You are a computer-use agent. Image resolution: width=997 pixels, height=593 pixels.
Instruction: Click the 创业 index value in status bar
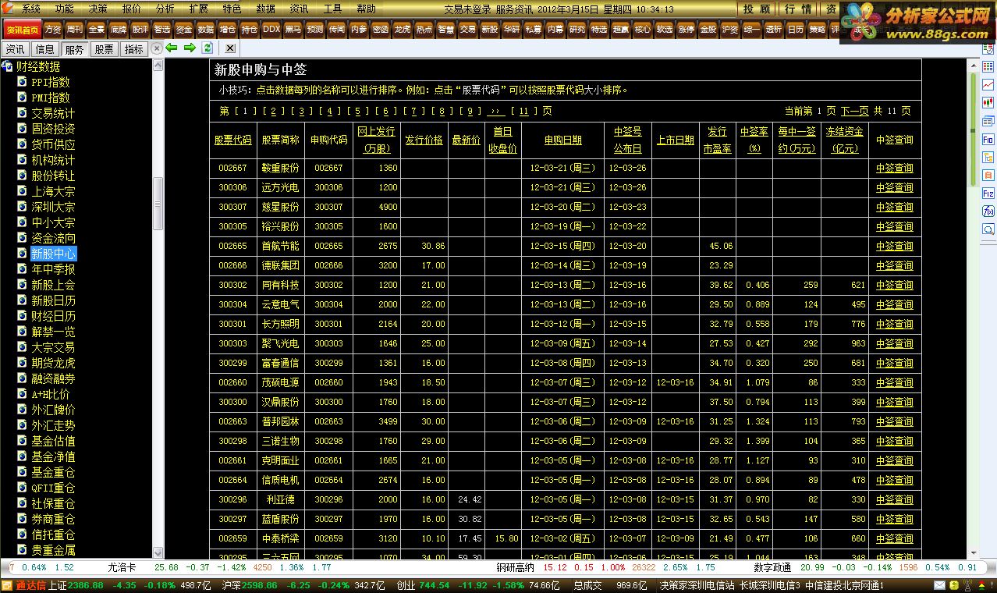(x=435, y=585)
